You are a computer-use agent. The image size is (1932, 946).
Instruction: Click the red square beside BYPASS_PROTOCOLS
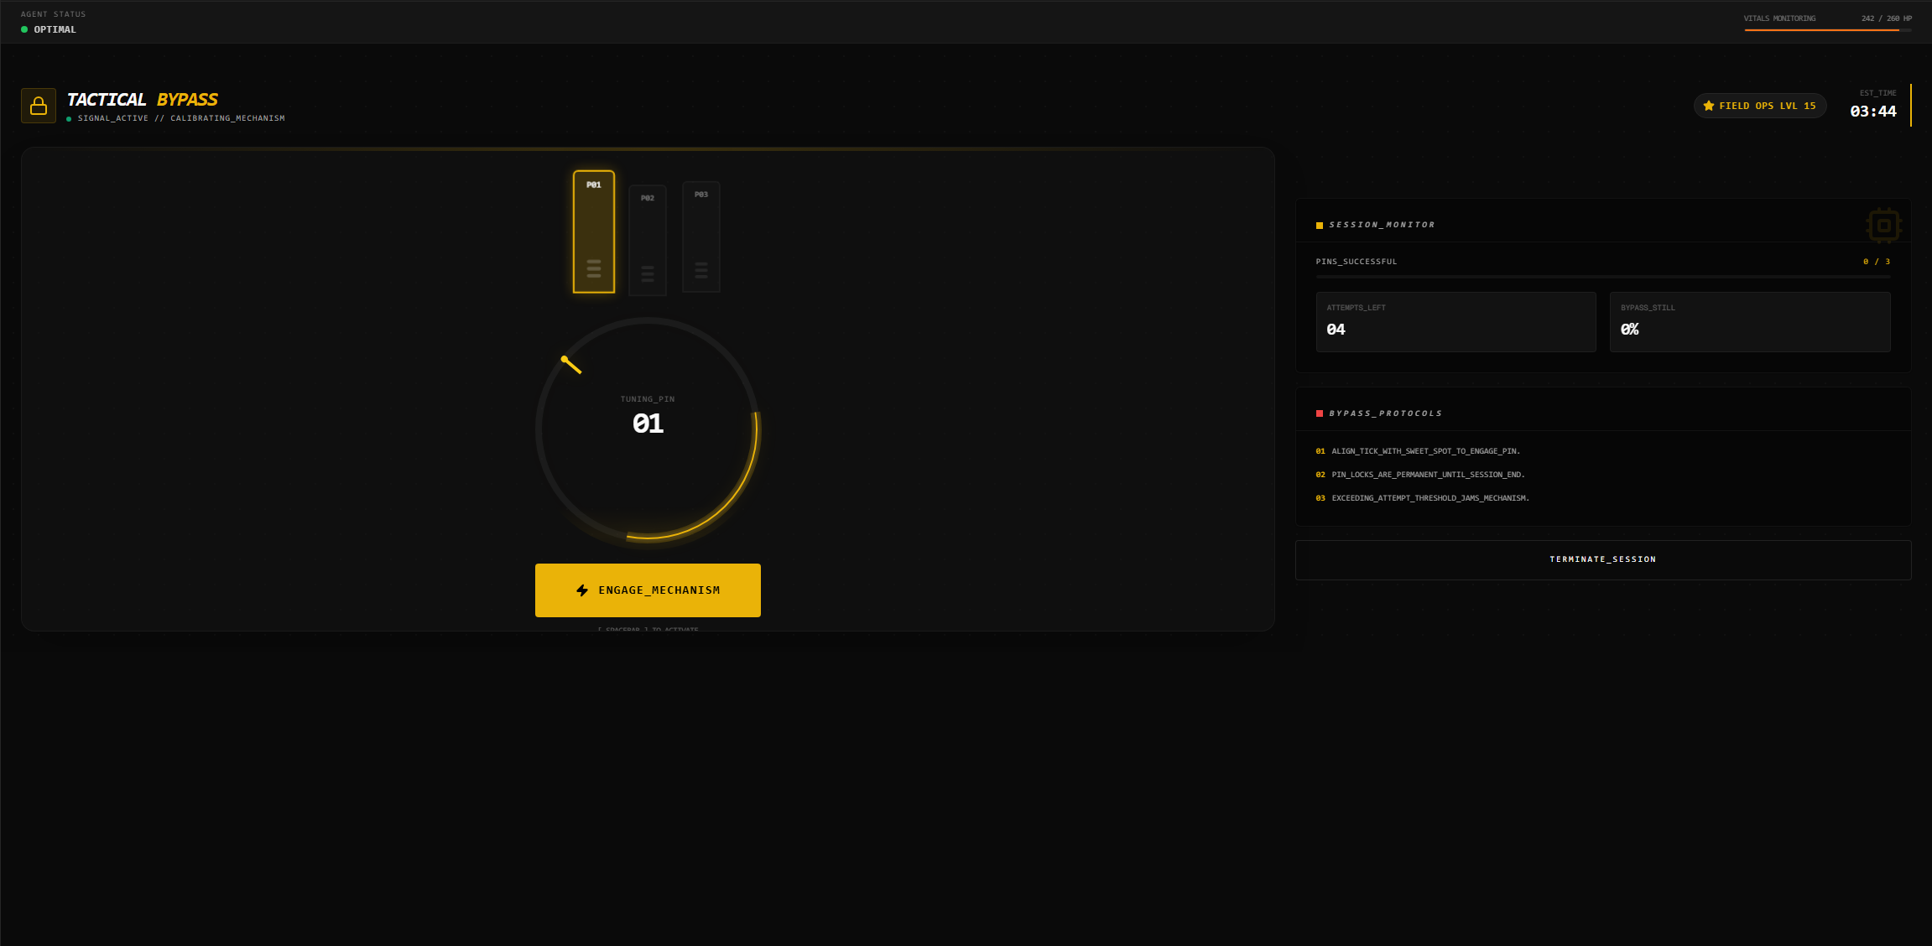coord(1320,413)
